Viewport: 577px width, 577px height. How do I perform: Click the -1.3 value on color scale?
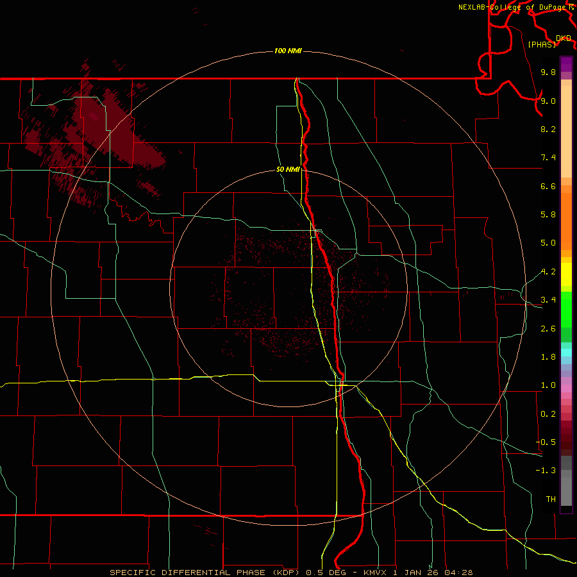(x=546, y=471)
